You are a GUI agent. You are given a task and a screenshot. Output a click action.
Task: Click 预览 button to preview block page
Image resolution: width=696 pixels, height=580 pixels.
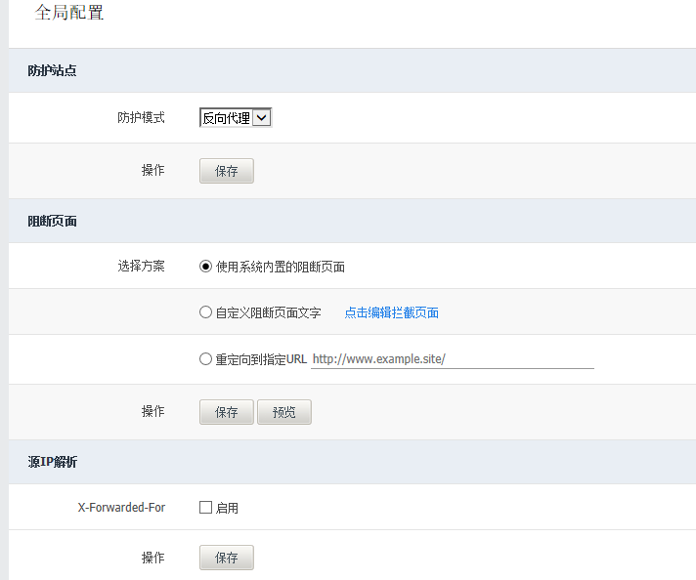click(x=284, y=412)
